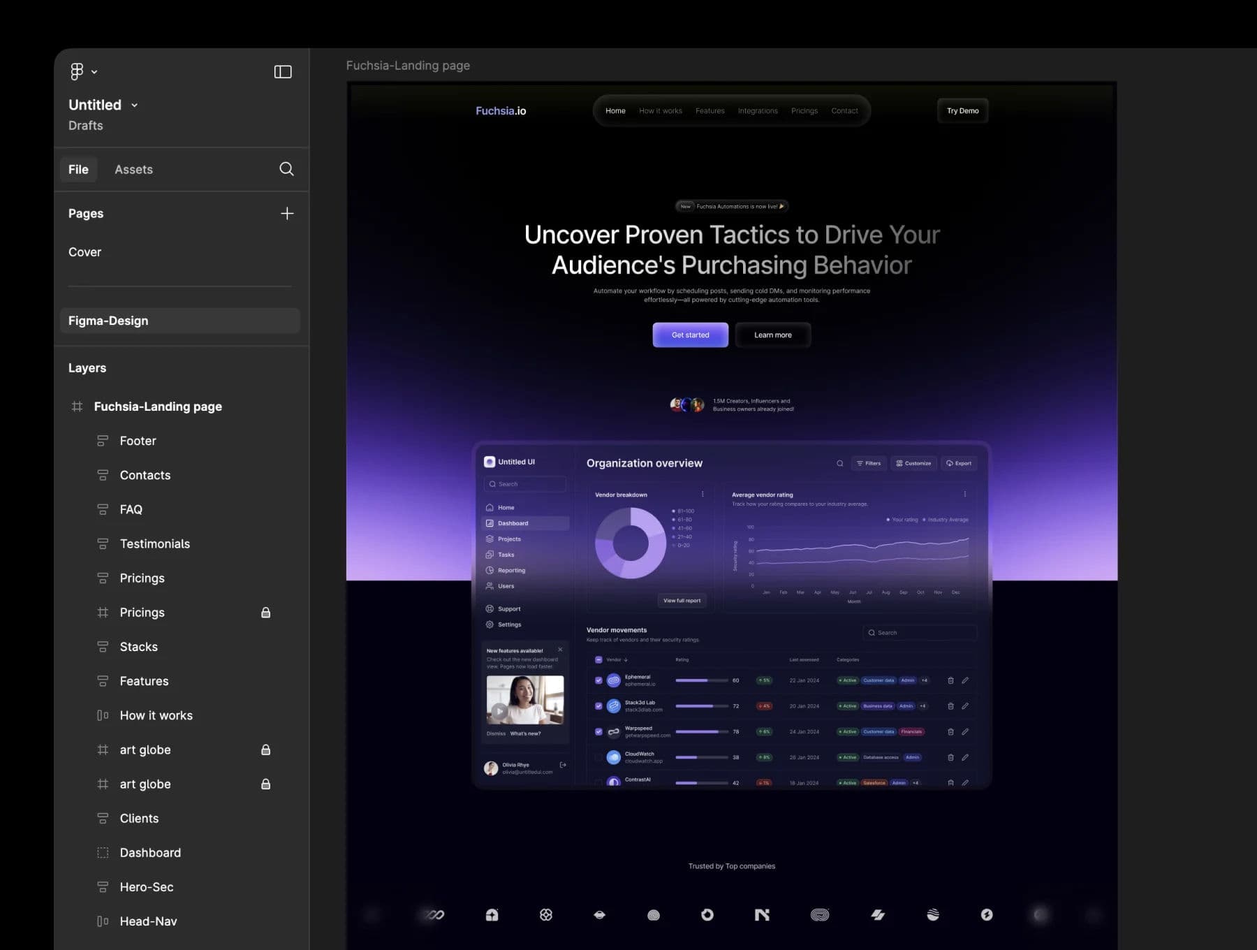Select the Testimonials layer
Screen dimensions: 1257x950
(154, 544)
